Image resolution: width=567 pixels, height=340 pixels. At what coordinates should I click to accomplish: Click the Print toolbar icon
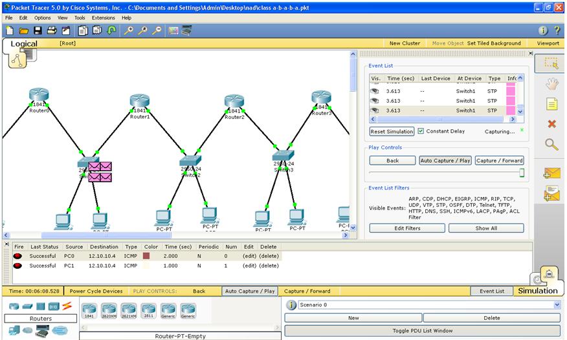coord(52,30)
